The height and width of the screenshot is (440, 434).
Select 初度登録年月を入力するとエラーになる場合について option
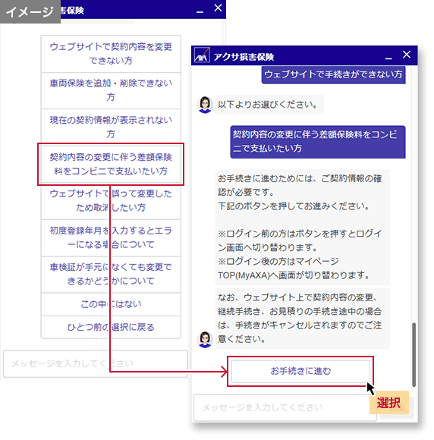tap(111, 237)
